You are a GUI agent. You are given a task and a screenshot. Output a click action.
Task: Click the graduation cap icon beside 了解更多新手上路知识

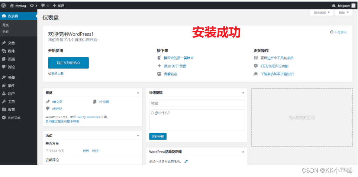(x=256, y=74)
